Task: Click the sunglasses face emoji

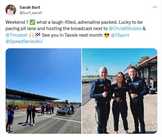Action: [x=107, y=35]
